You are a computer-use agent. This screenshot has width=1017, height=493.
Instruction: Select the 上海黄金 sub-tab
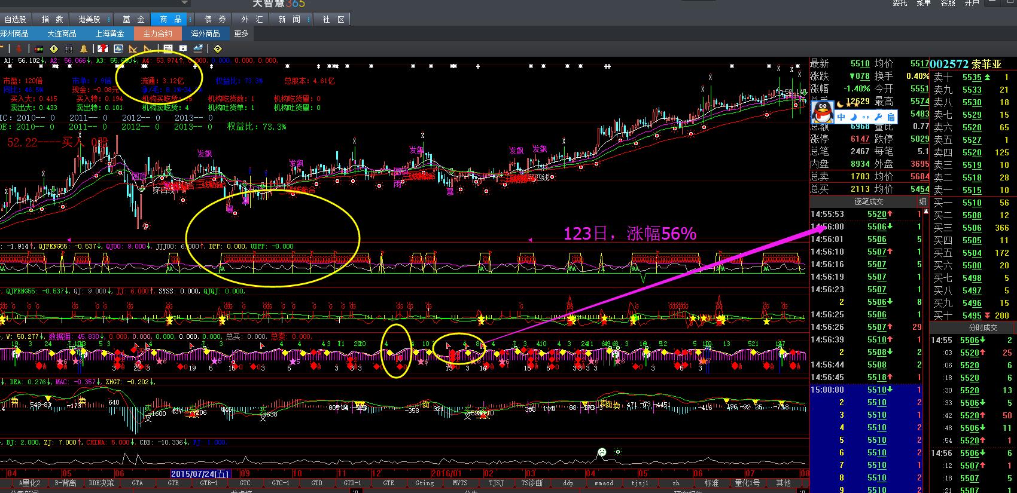110,33
